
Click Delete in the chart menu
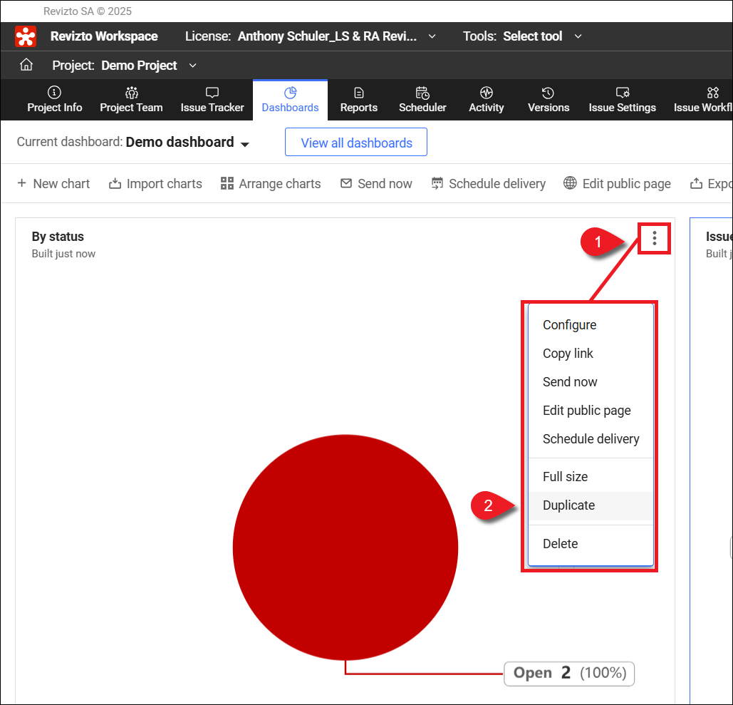coord(560,544)
